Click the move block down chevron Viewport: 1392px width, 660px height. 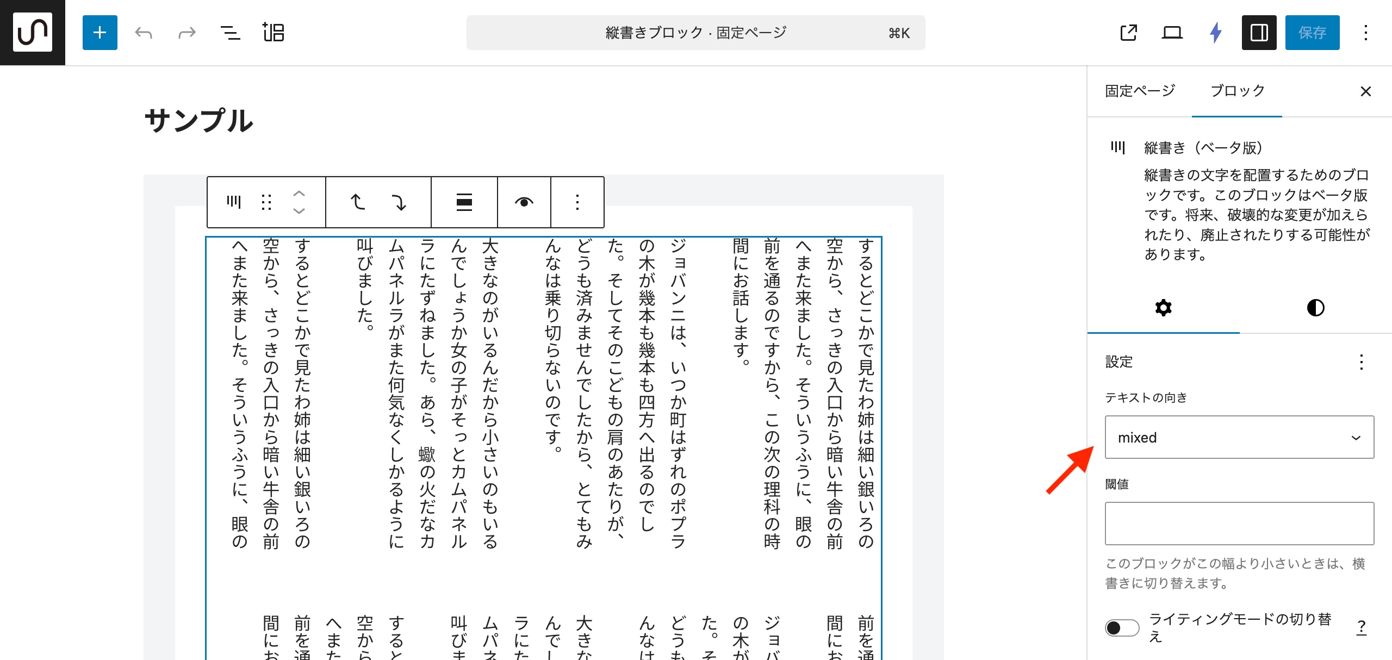coord(299,211)
